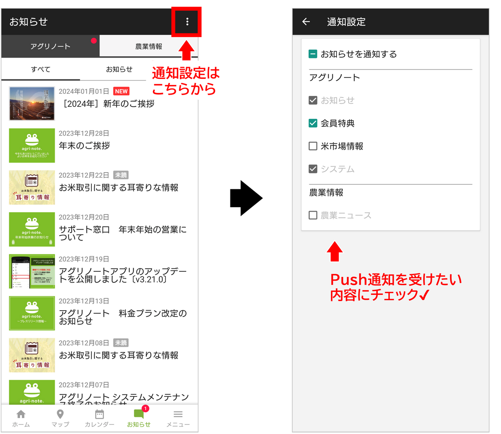This screenshot has height=434, width=501.
Task: Tap the NEW badge on the 2024年01月01日 item
Action: [121, 91]
